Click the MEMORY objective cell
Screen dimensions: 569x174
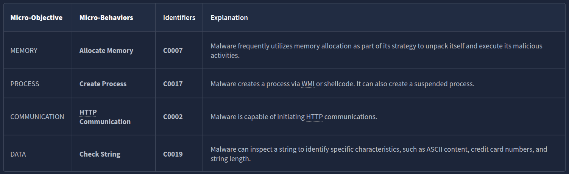point(24,51)
